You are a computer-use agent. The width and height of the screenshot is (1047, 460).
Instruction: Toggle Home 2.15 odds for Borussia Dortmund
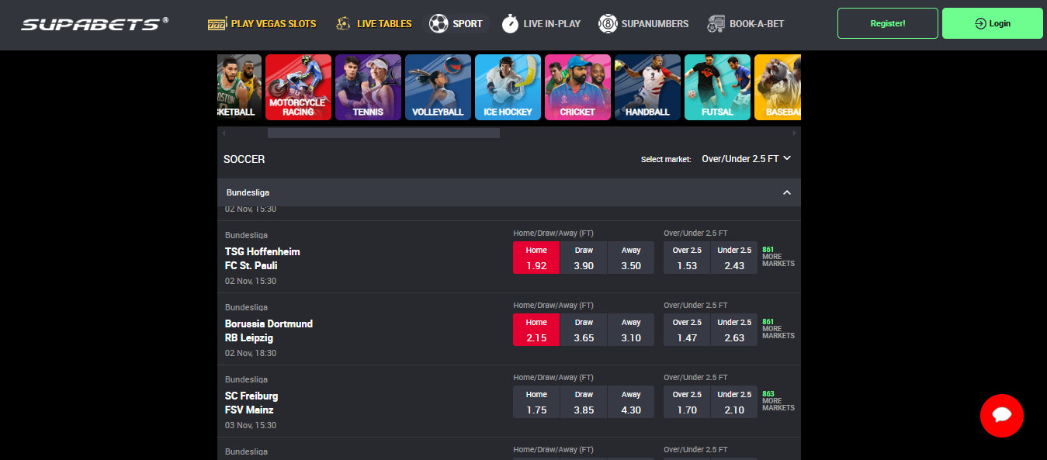pyautogui.click(x=536, y=330)
